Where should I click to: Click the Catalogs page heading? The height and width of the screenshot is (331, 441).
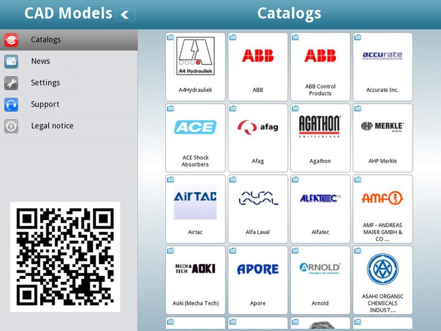[x=289, y=14]
